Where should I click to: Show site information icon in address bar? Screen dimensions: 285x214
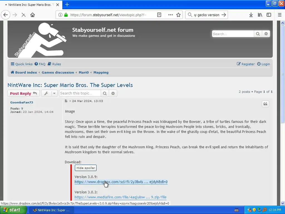coord(60,15)
